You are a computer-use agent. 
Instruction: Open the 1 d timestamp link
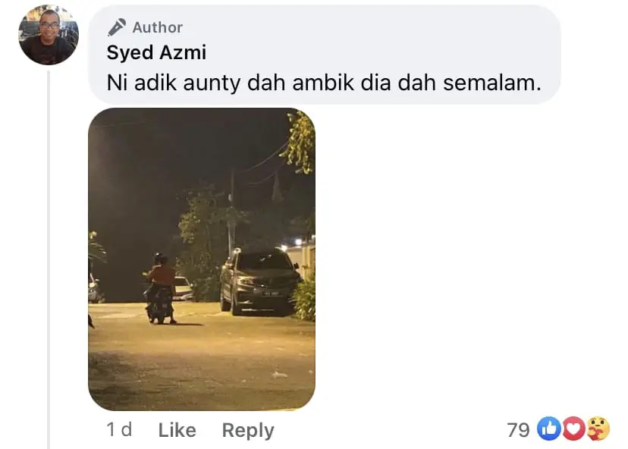point(119,430)
